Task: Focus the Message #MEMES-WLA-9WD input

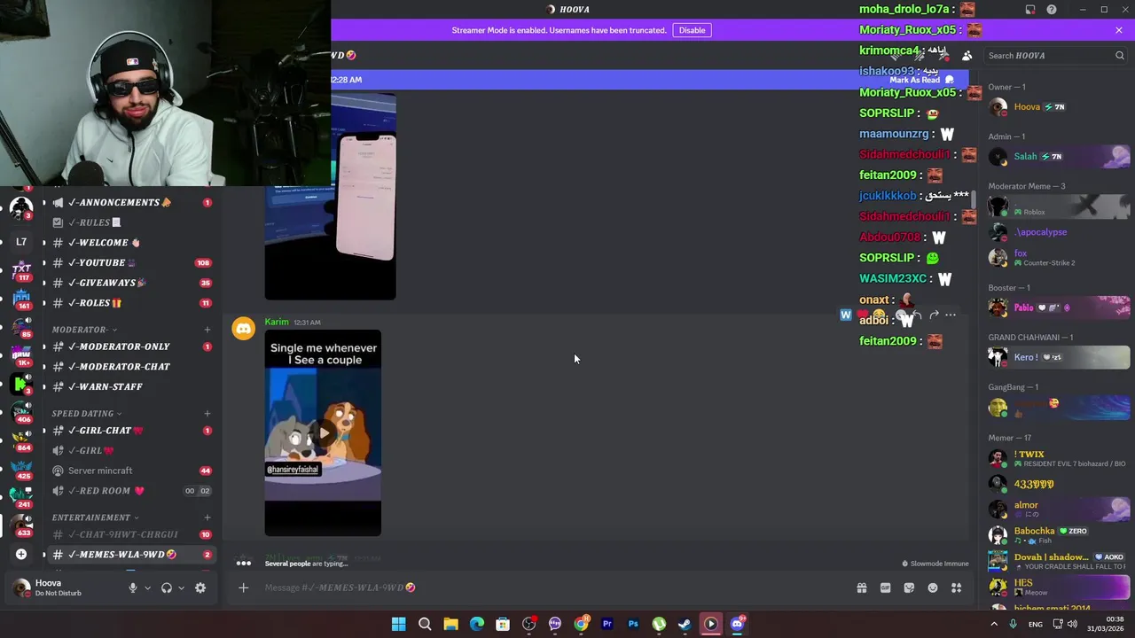Action: (x=550, y=587)
